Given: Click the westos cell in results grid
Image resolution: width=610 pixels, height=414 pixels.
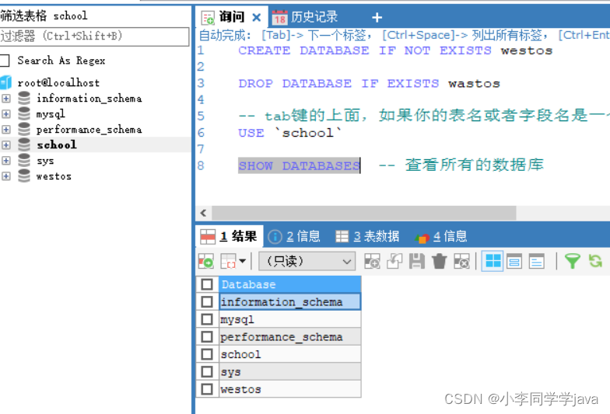Looking at the screenshot, I should pyautogui.click(x=289, y=389).
